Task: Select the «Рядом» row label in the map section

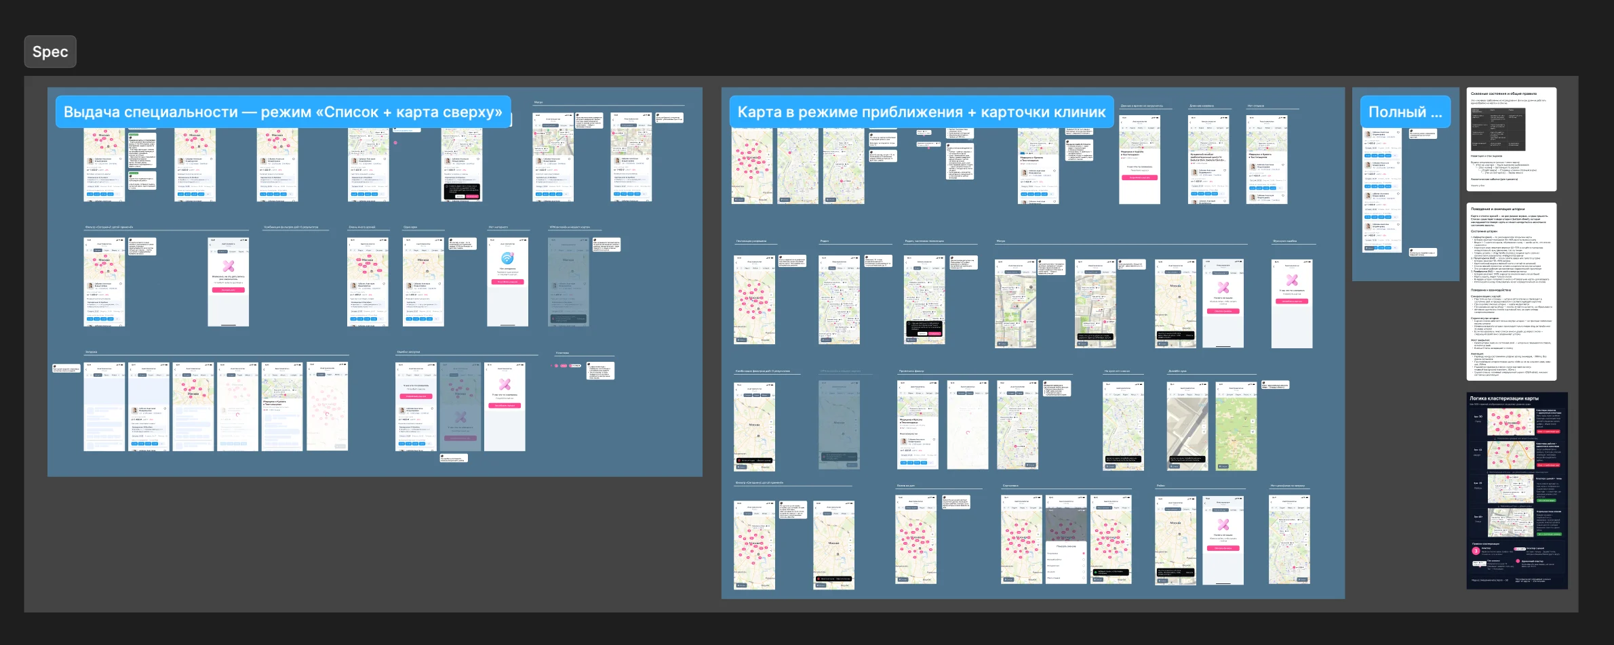Action: pos(825,241)
